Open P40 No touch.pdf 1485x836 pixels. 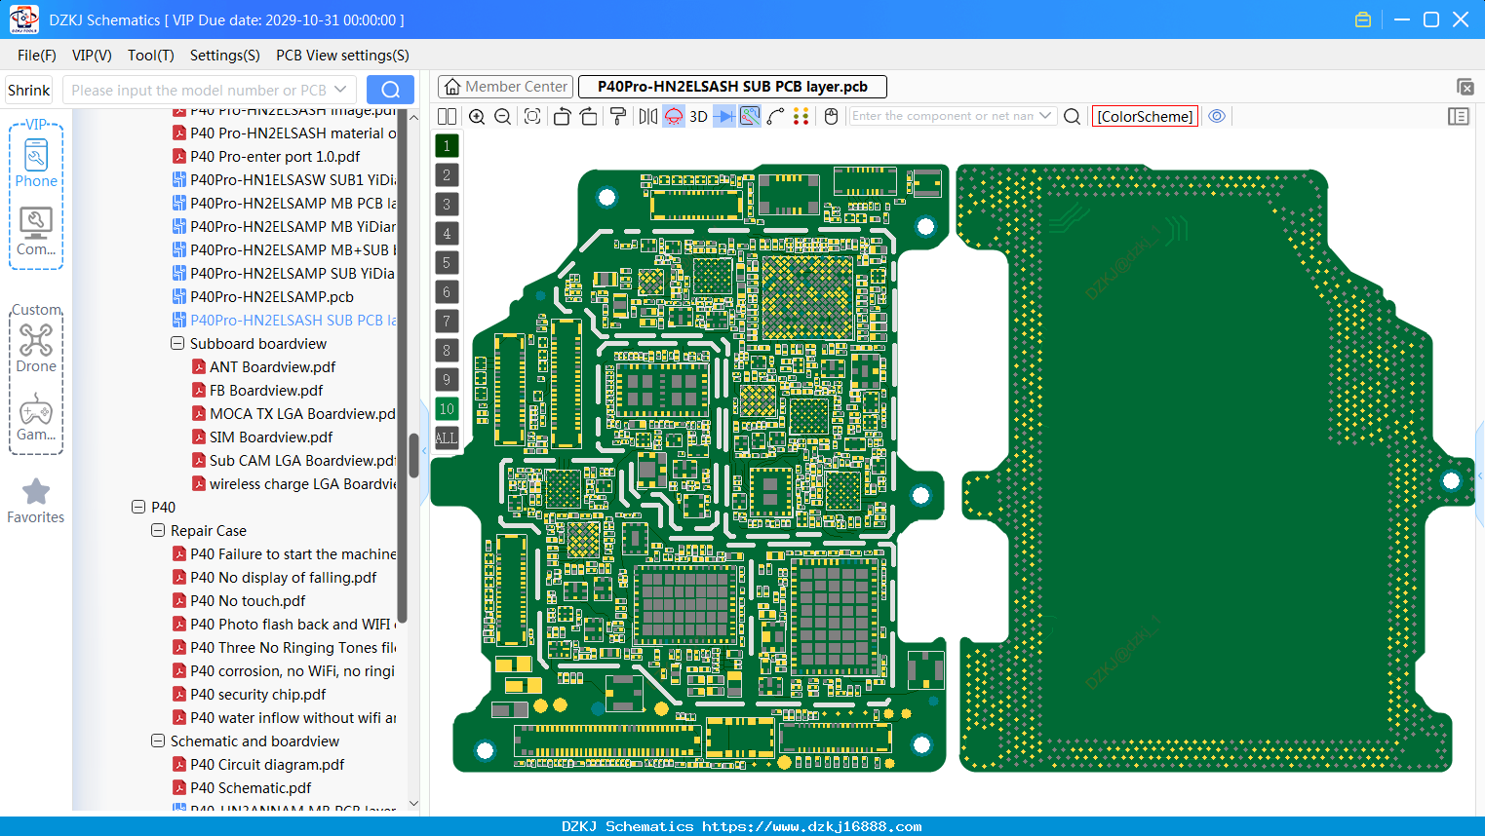coord(248,600)
